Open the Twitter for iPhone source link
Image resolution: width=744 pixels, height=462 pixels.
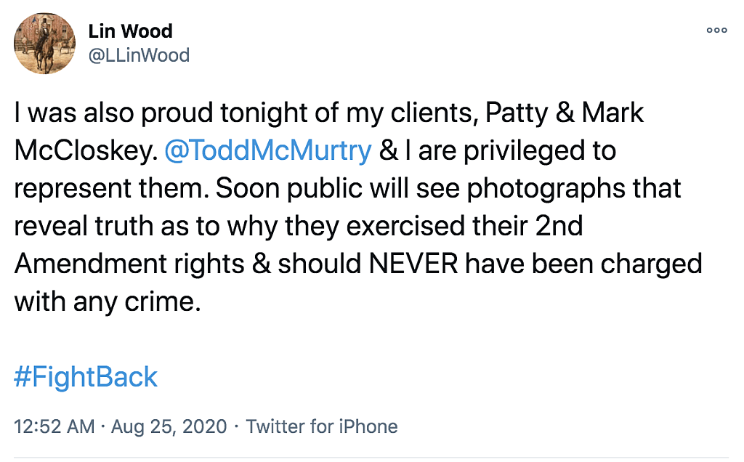coord(322,426)
